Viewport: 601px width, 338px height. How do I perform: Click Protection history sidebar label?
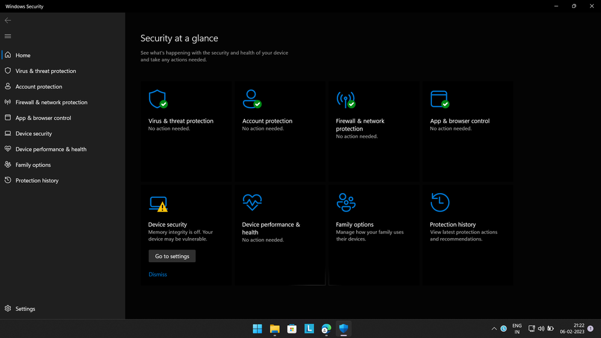click(37, 180)
